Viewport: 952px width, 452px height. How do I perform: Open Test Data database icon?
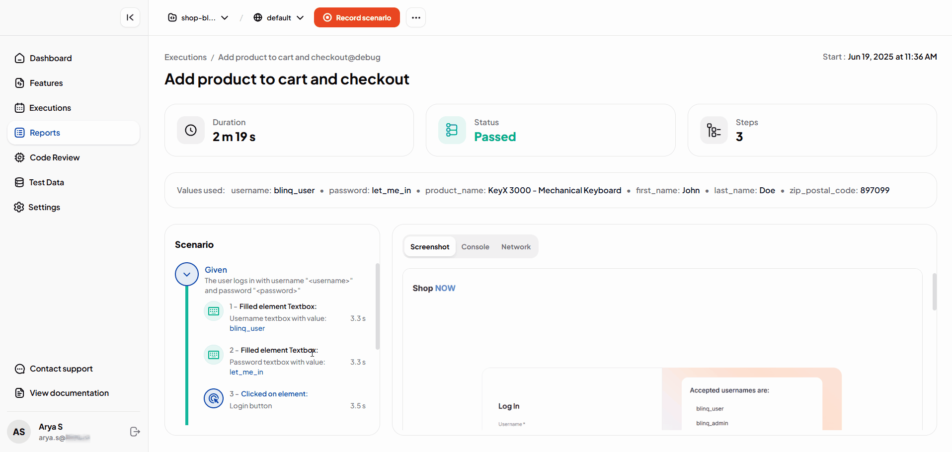pyautogui.click(x=19, y=182)
